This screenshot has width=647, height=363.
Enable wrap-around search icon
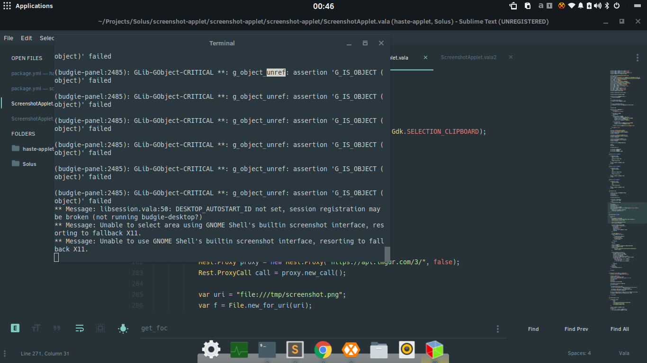point(80,328)
